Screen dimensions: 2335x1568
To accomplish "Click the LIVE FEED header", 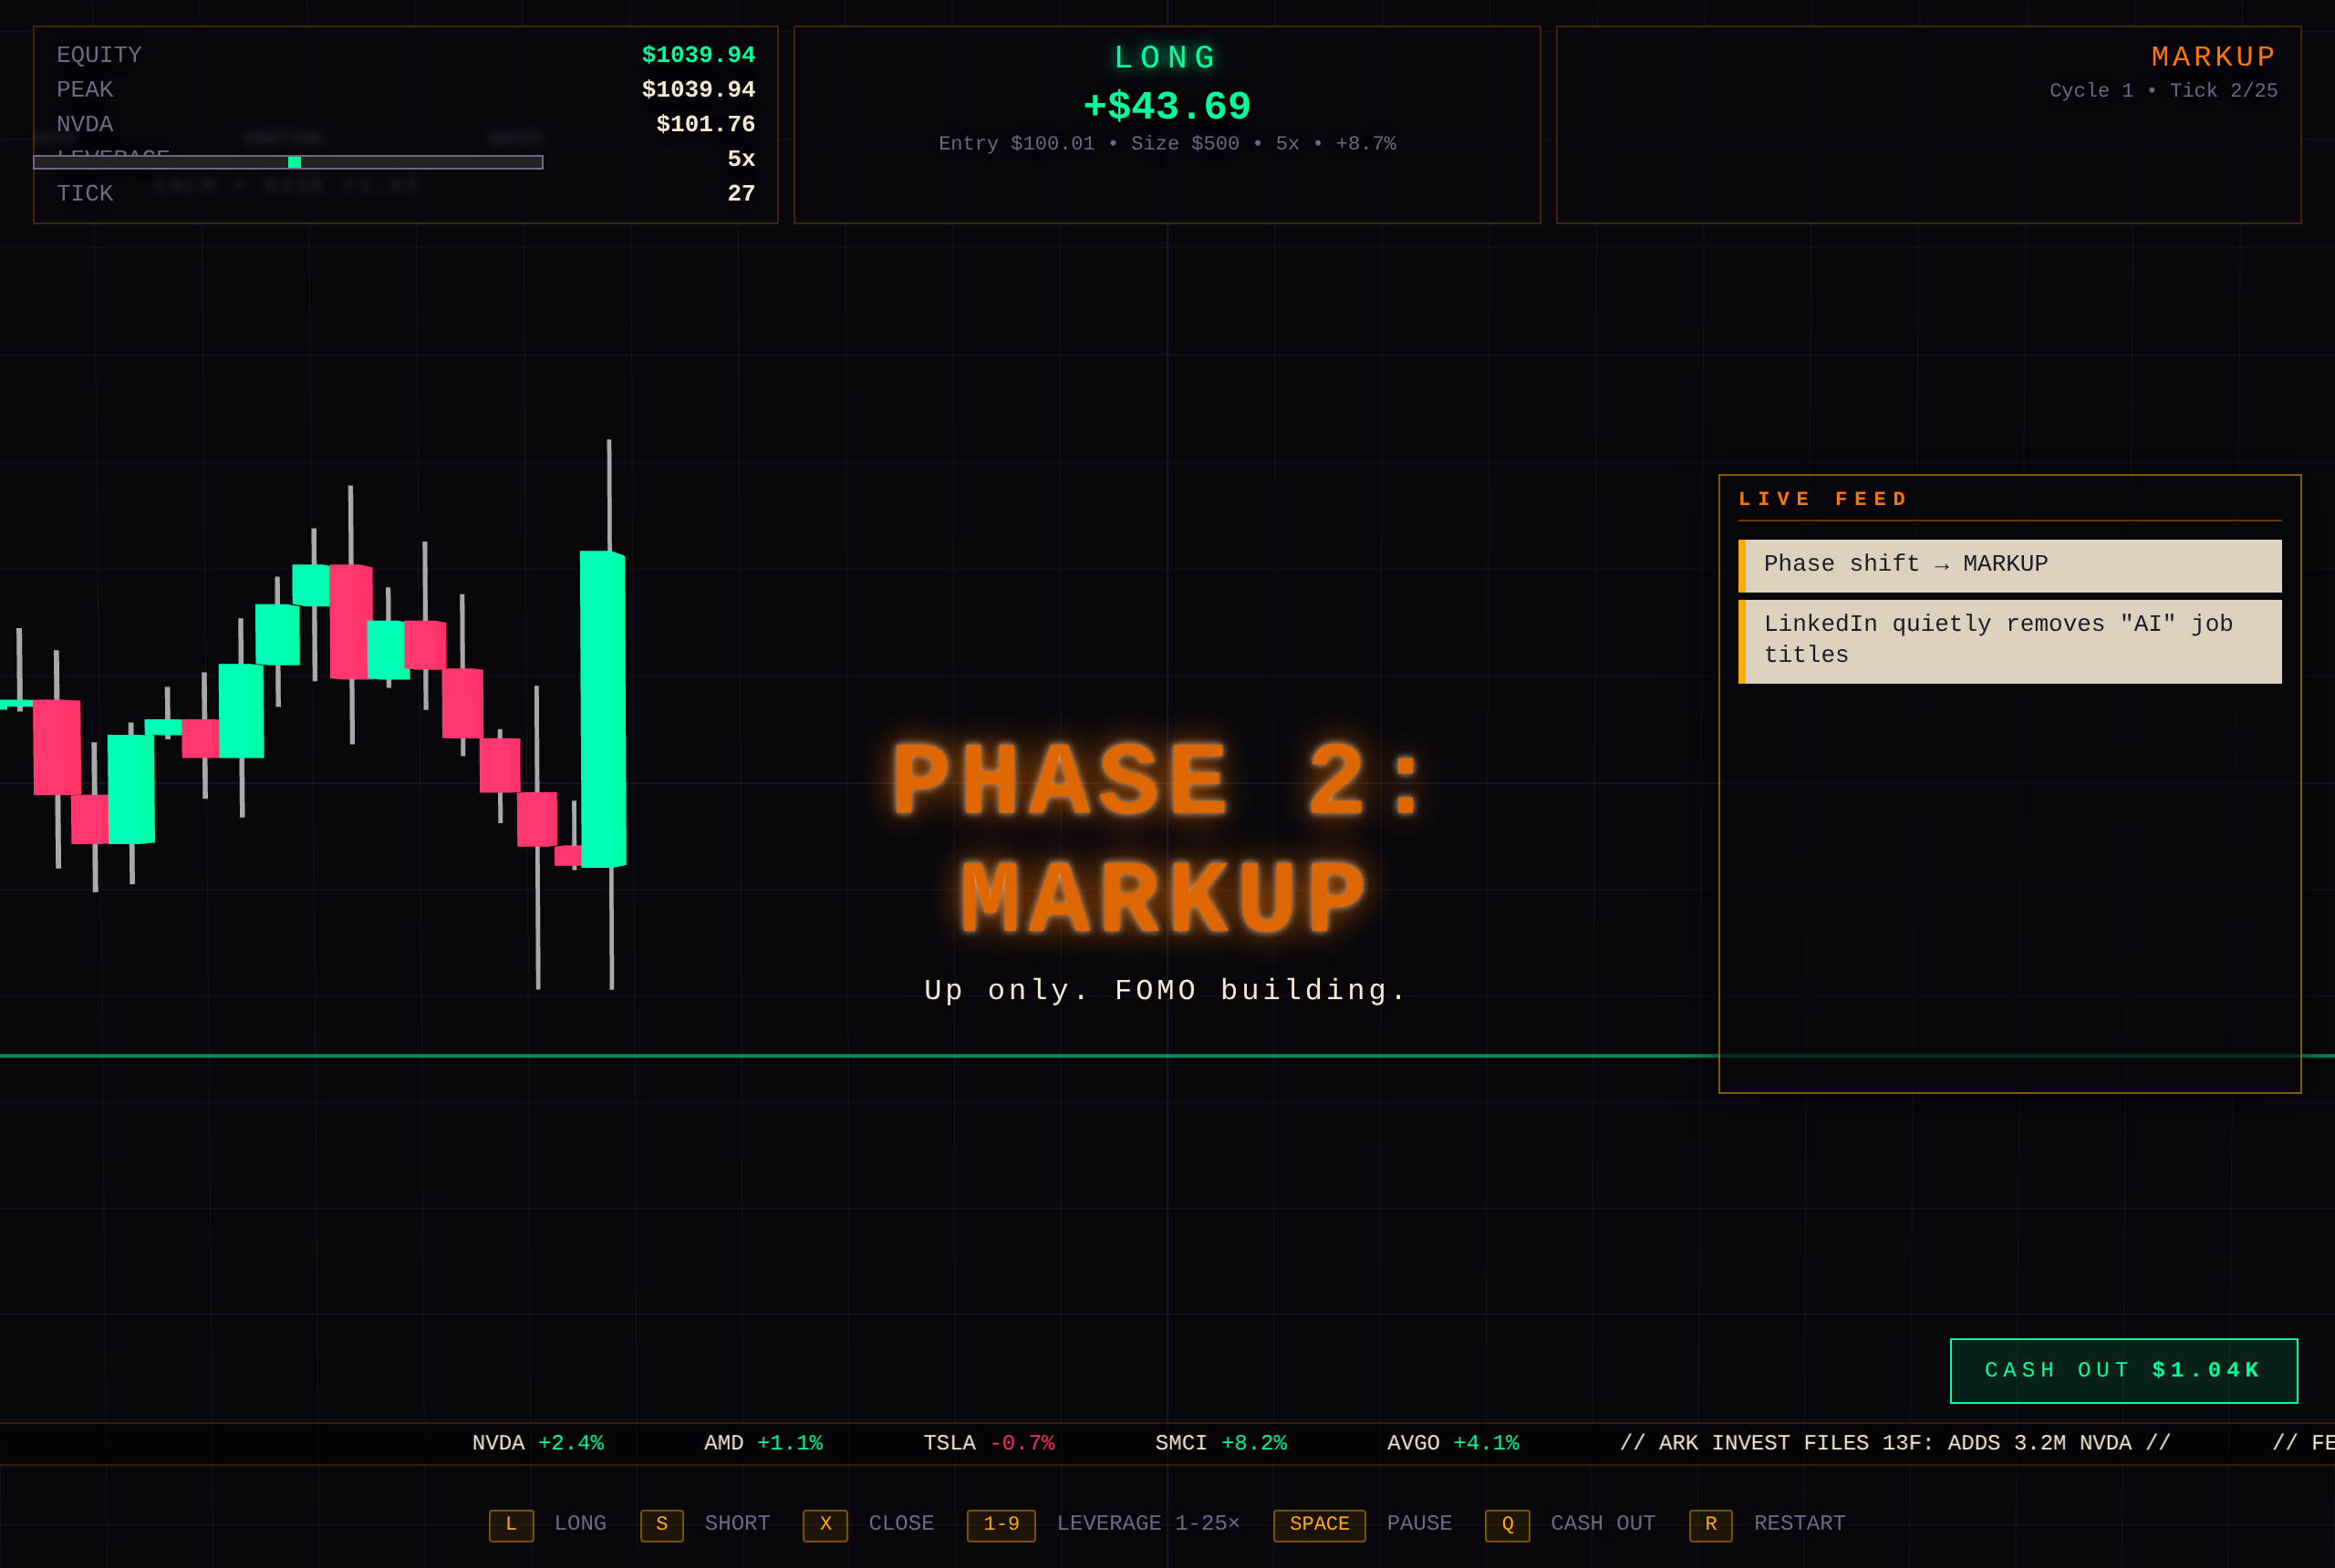I will pos(1824,499).
